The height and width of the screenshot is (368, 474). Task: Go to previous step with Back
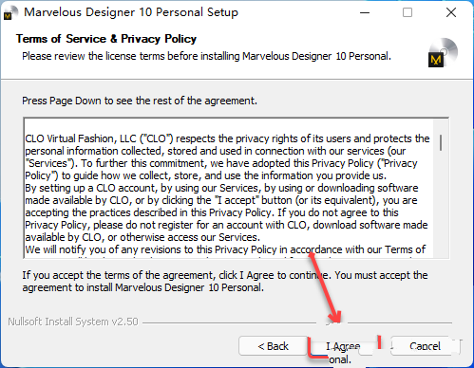click(x=273, y=346)
